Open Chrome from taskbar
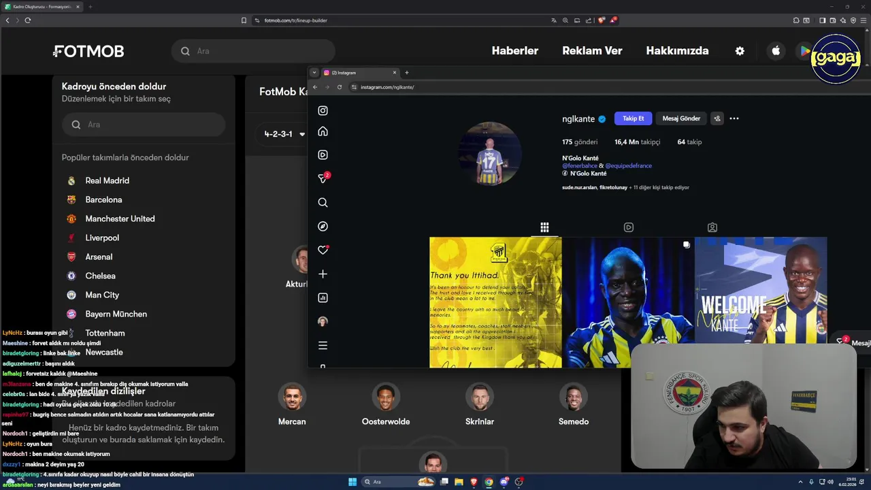The height and width of the screenshot is (490, 871). pos(489,482)
